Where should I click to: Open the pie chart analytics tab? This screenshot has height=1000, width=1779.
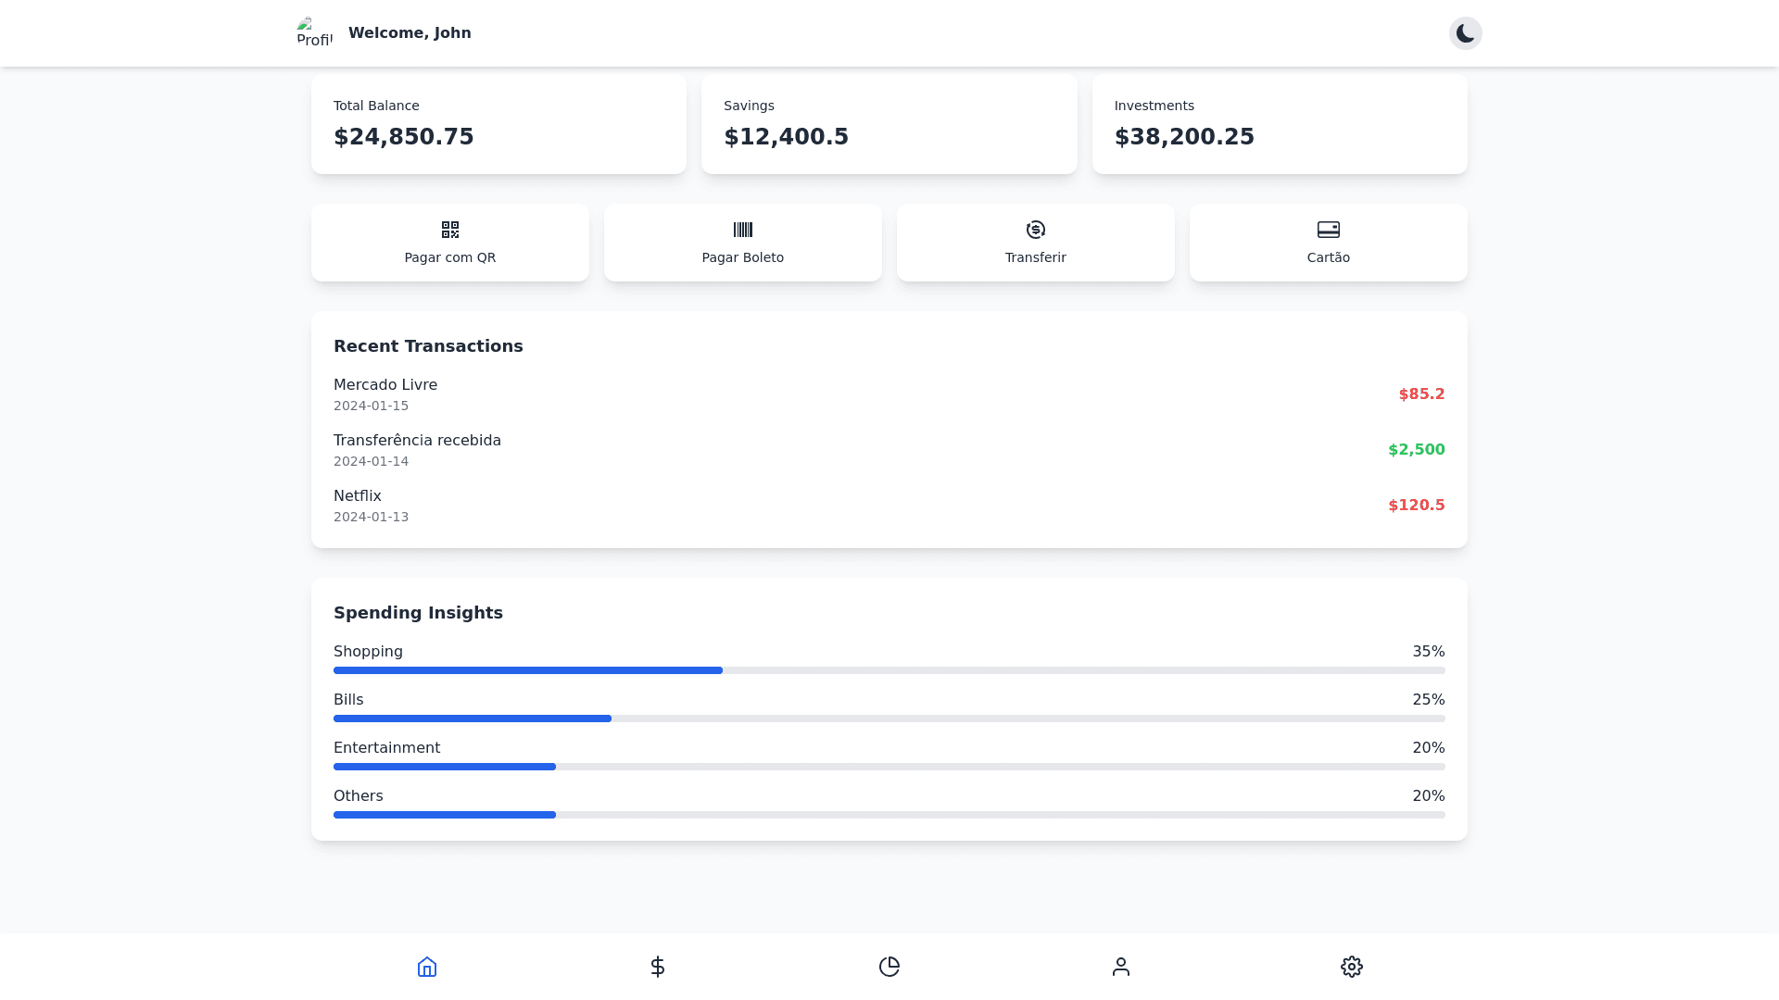tap(889, 967)
